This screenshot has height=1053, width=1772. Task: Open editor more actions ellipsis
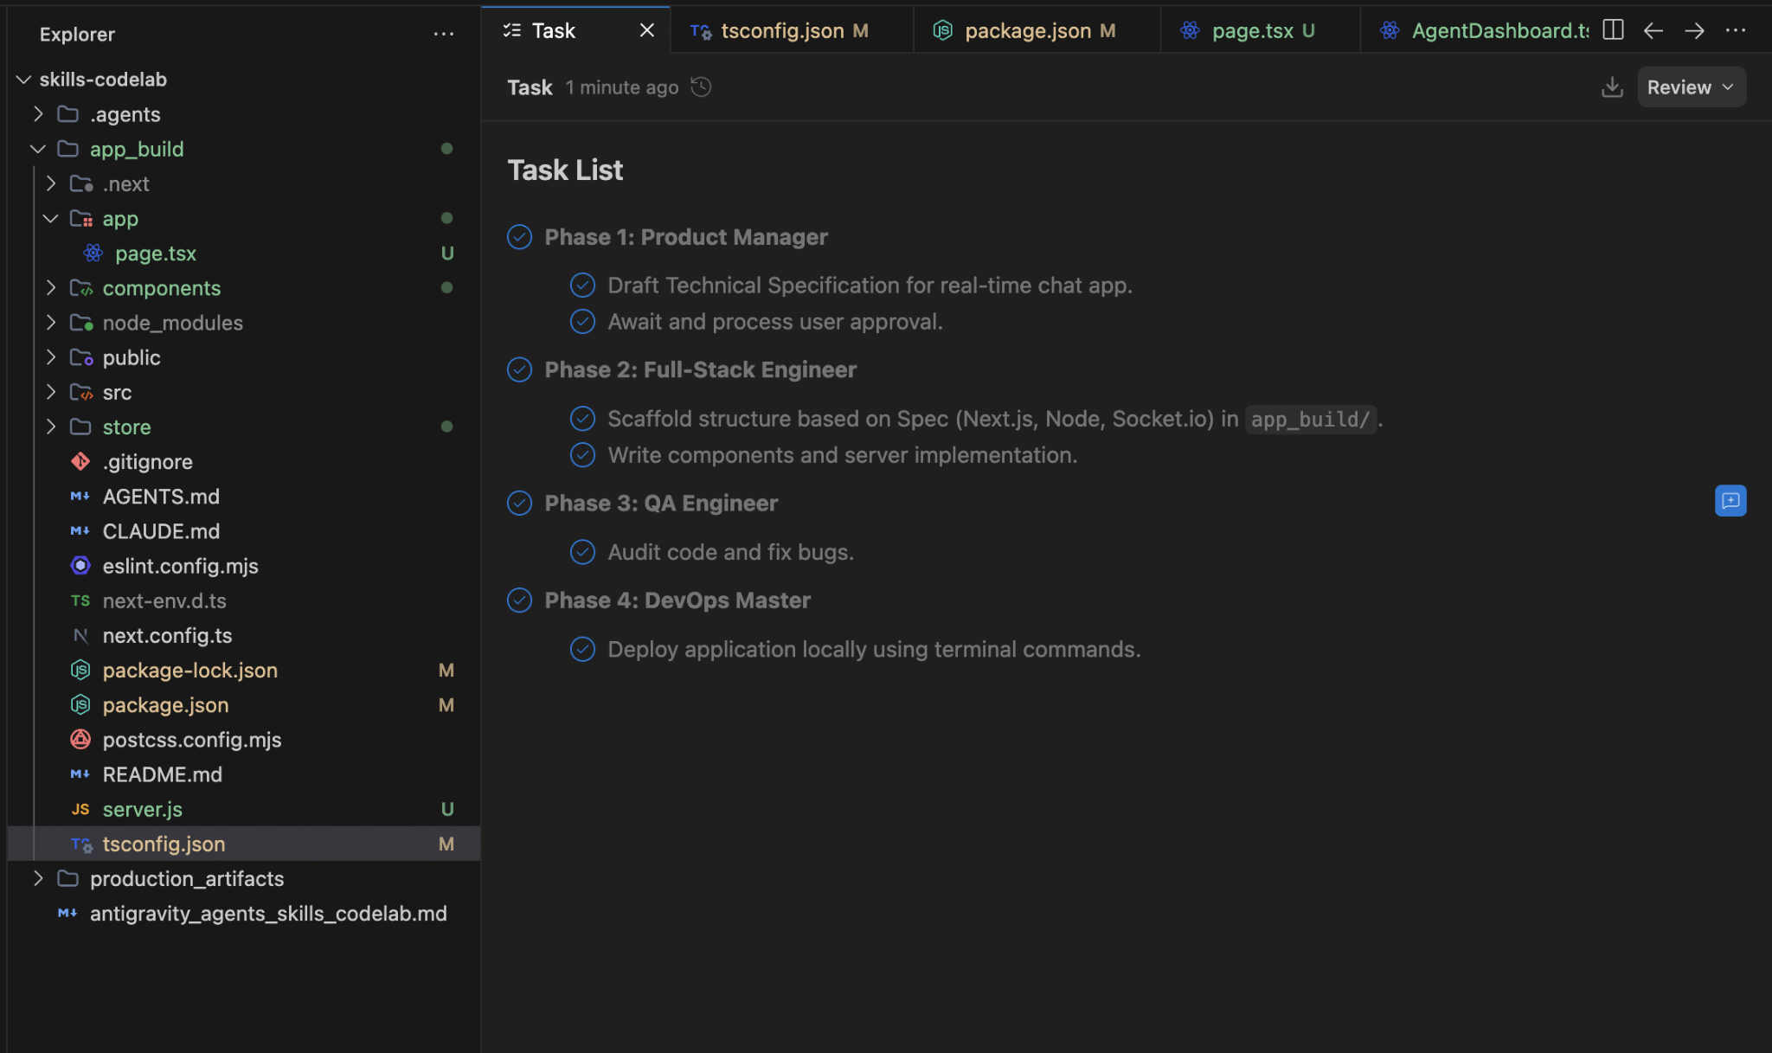point(1736,30)
